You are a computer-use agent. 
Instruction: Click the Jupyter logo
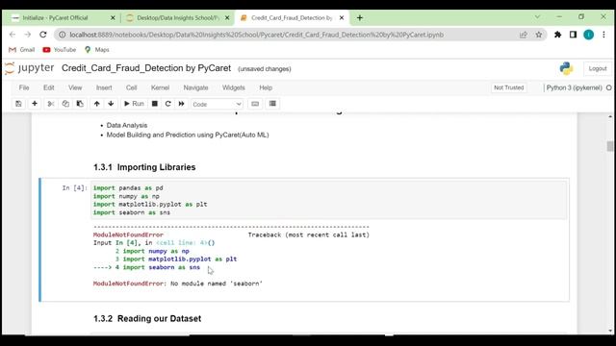coord(30,68)
